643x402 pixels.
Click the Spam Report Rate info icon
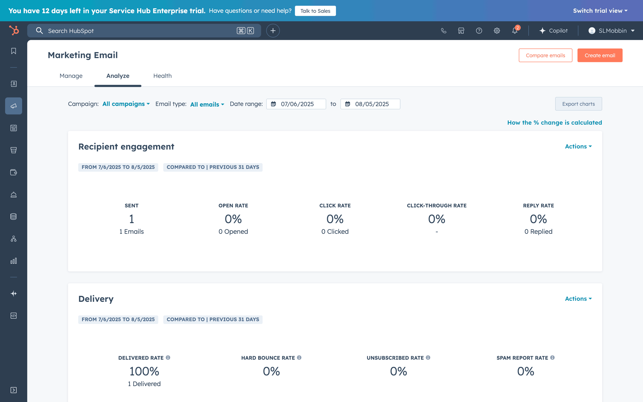coord(552,357)
